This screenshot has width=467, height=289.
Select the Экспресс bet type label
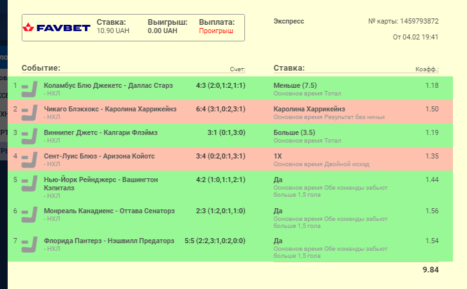coord(288,21)
